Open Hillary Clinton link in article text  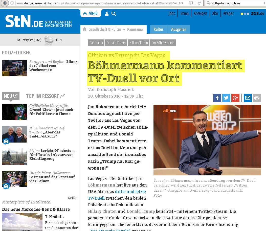(x=102, y=211)
